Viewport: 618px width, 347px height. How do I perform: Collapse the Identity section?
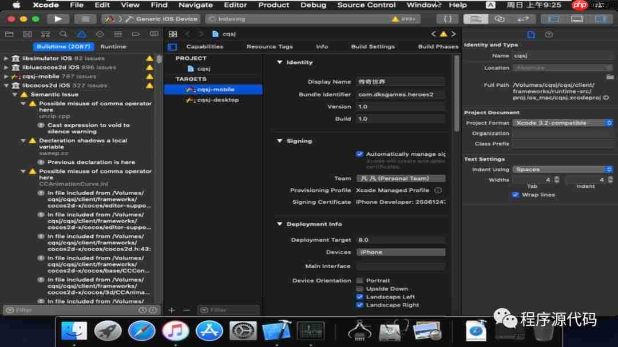click(x=279, y=62)
